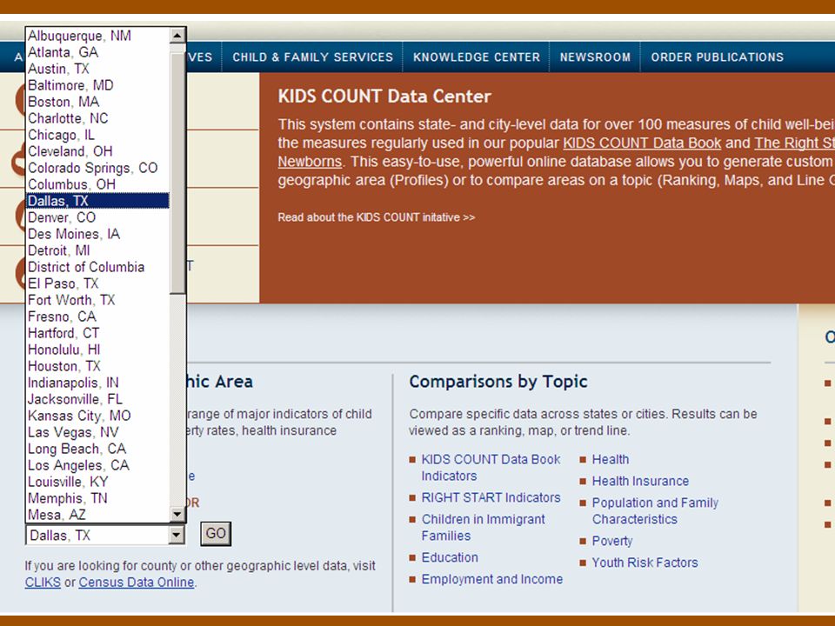The image size is (835, 626).
Task: Select Indianapolis, IN option
Action: tap(98, 383)
